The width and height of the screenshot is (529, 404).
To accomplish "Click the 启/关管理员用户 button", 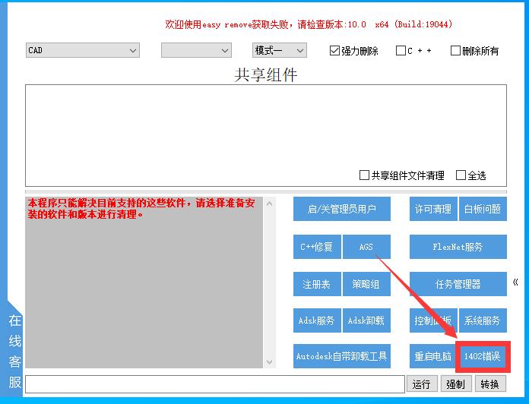I will pyautogui.click(x=341, y=209).
